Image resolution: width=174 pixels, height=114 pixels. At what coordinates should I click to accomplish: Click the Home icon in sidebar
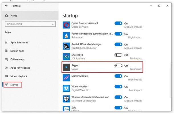(7, 16)
